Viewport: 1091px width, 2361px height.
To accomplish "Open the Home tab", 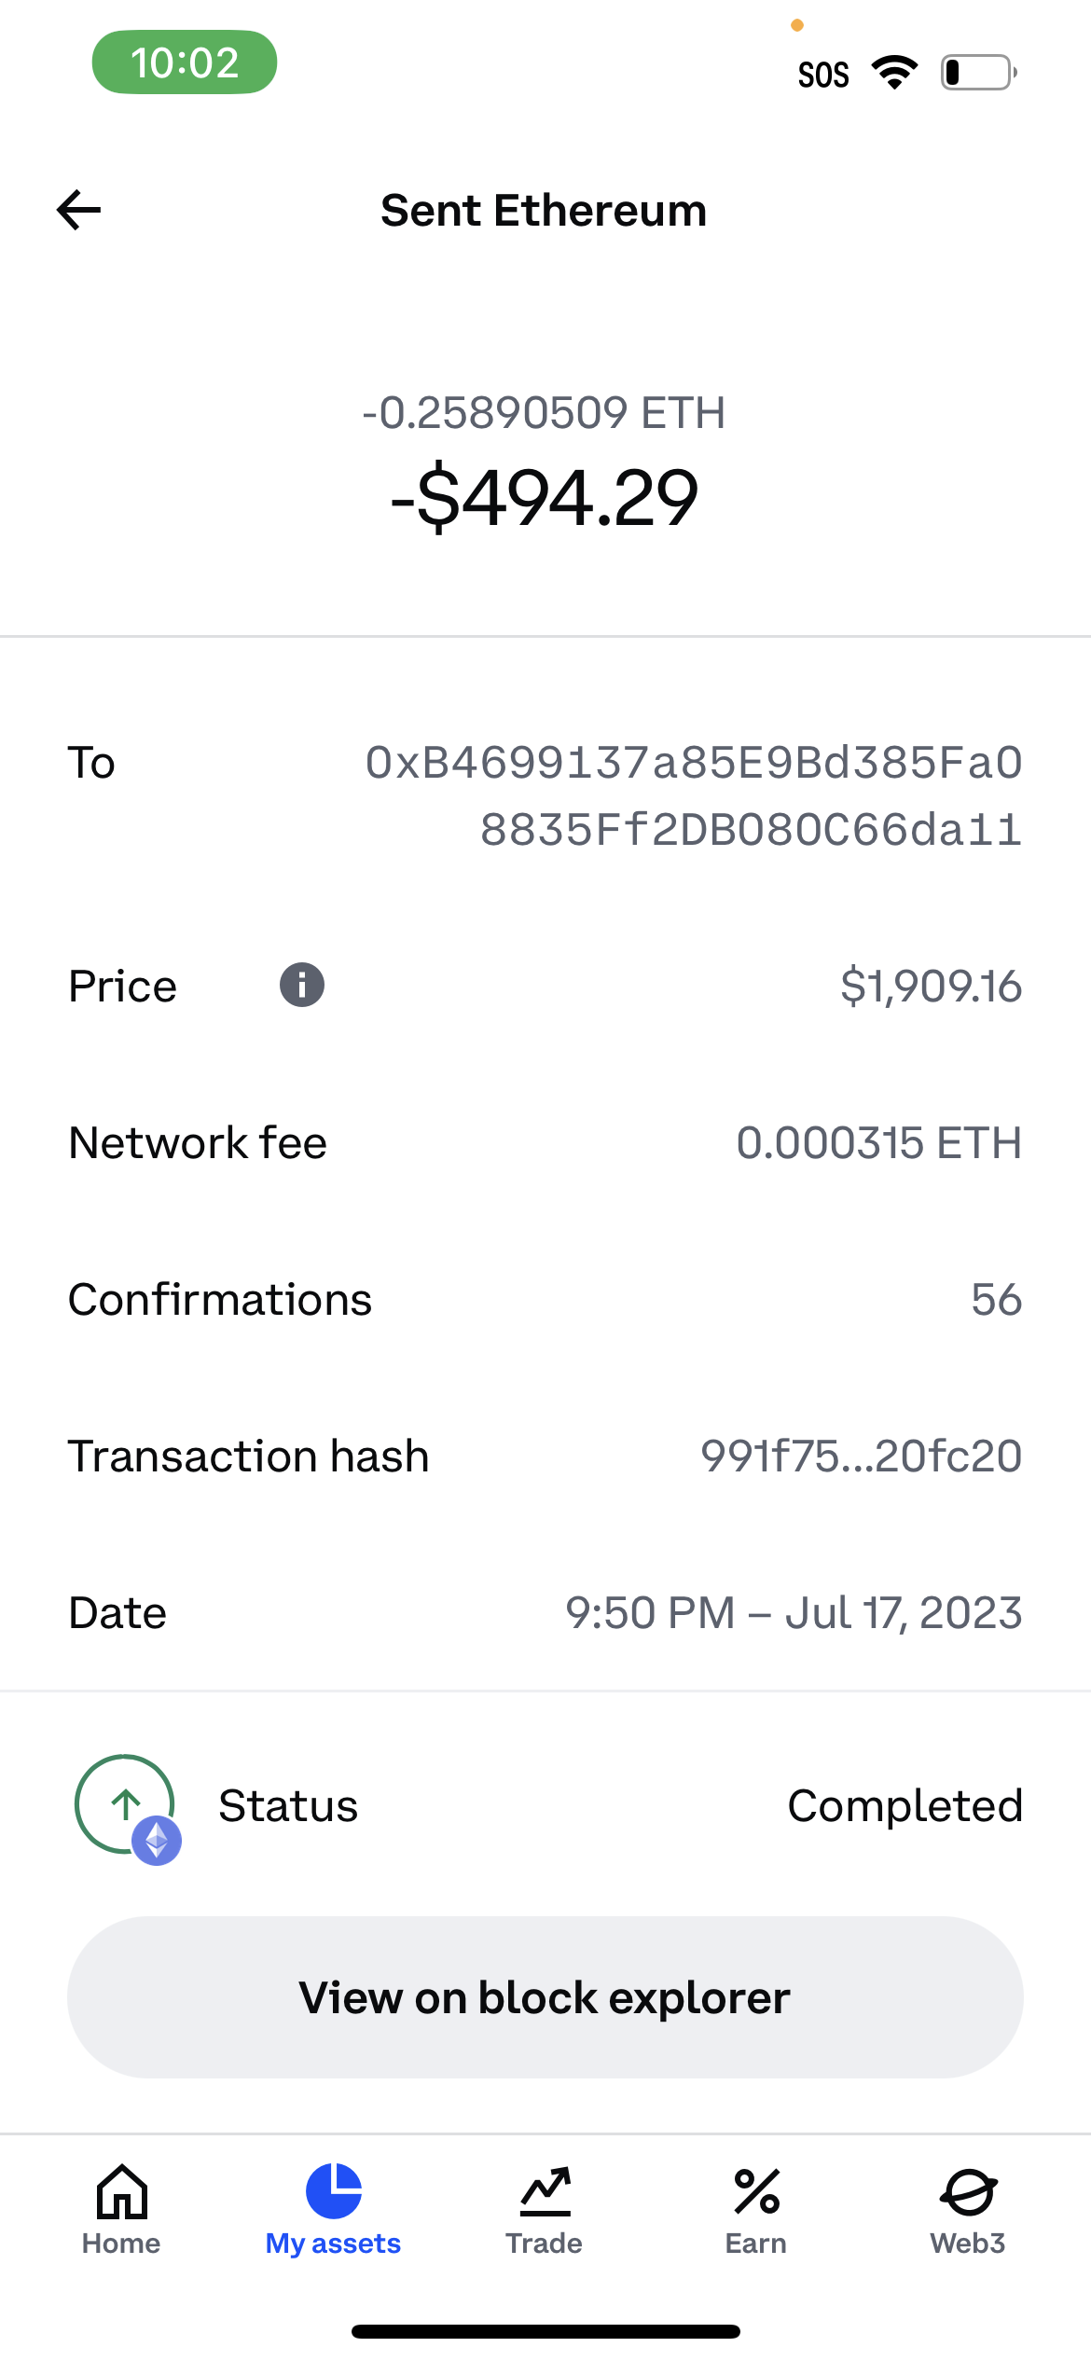I will pos(121,2210).
